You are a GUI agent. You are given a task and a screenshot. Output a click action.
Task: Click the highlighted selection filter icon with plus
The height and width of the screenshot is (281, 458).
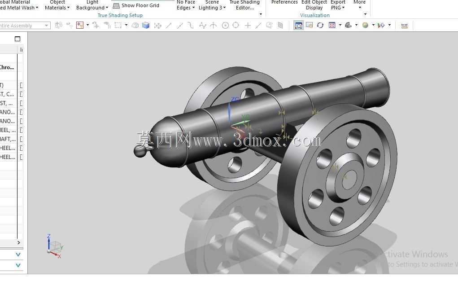click(x=80, y=26)
